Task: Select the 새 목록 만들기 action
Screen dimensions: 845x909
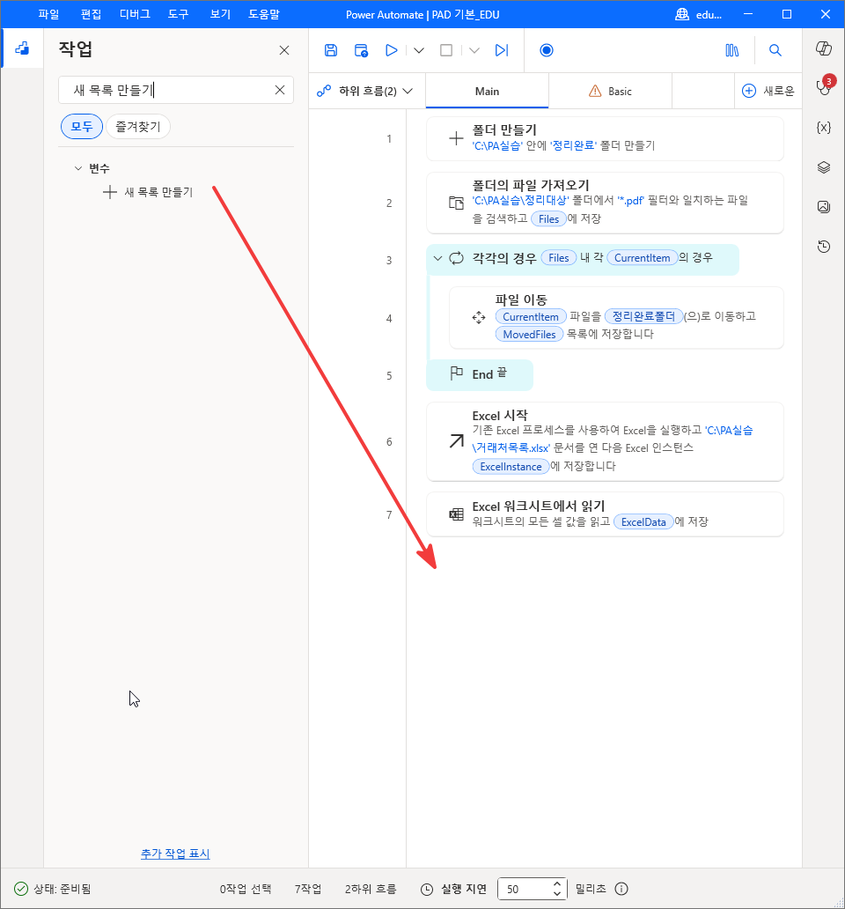Action: (148, 192)
